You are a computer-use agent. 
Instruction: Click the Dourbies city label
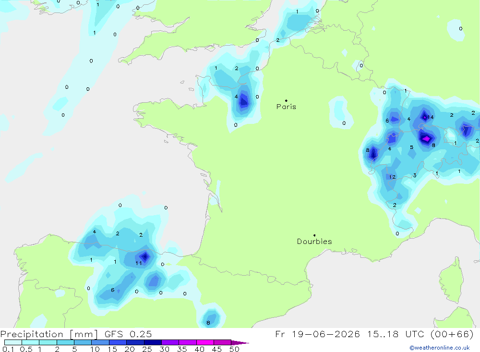(314, 242)
